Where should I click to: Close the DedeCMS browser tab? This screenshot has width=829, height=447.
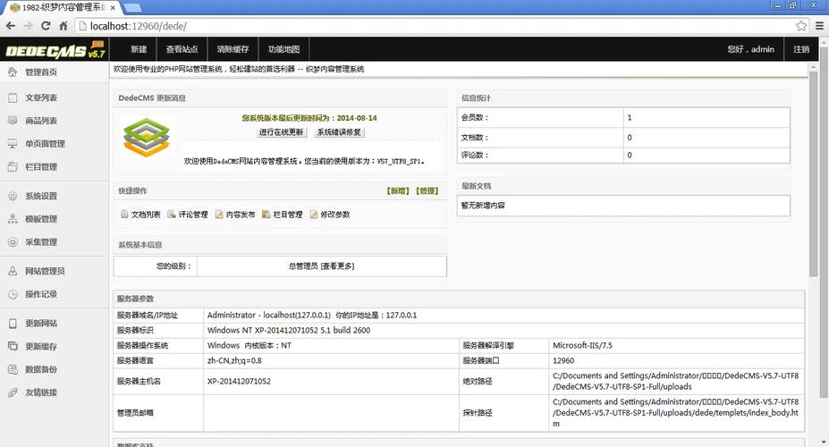113,8
